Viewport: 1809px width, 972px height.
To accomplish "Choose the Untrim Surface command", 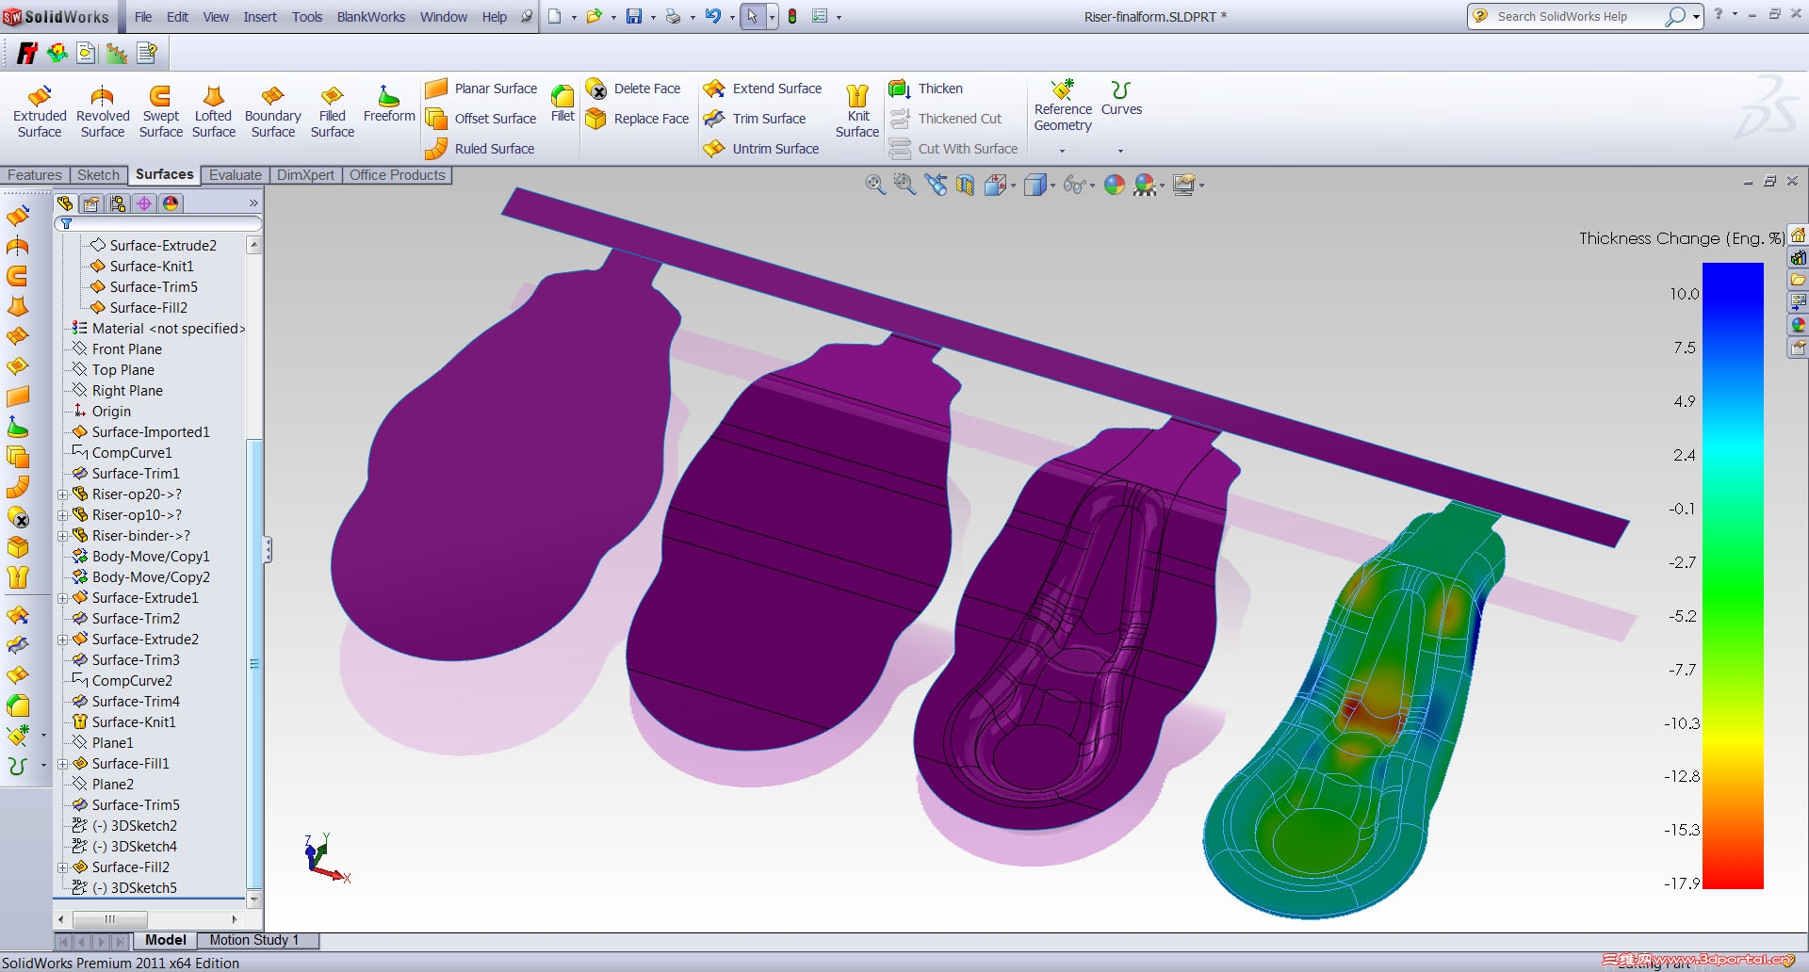I will (x=761, y=149).
